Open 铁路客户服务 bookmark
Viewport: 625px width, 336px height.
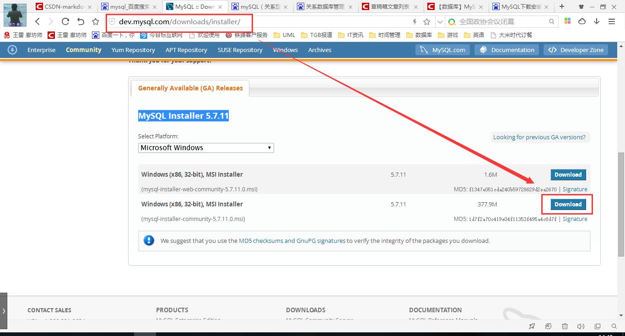[x=247, y=35]
